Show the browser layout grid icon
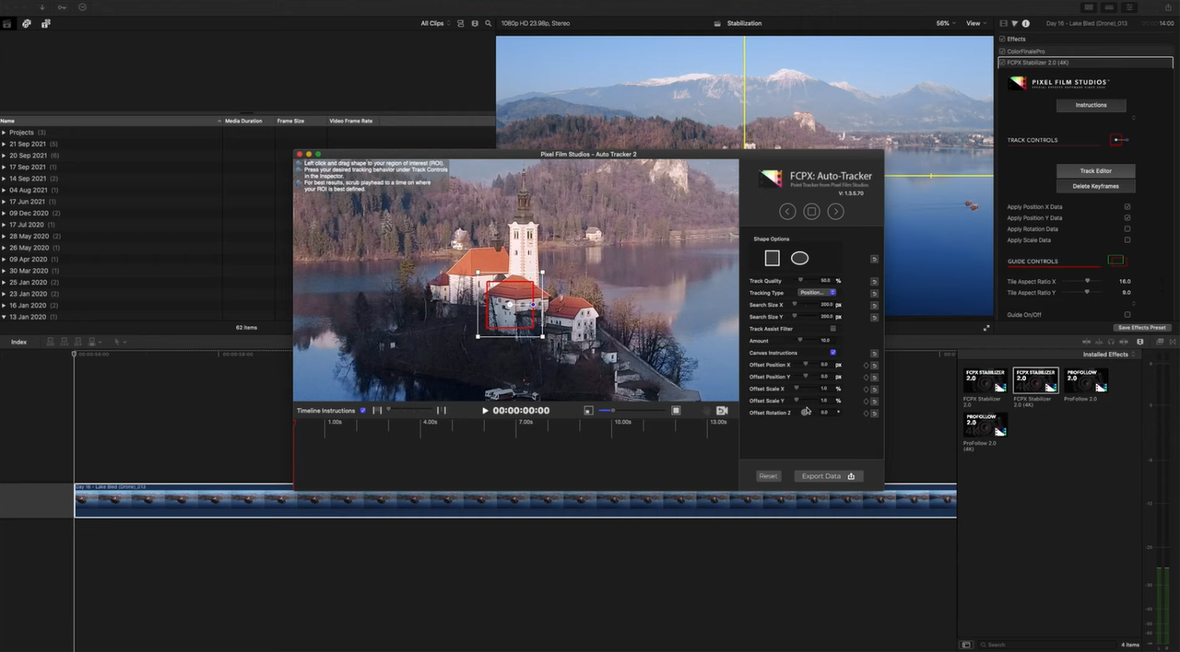The image size is (1180, 652). tap(1089, 6)
